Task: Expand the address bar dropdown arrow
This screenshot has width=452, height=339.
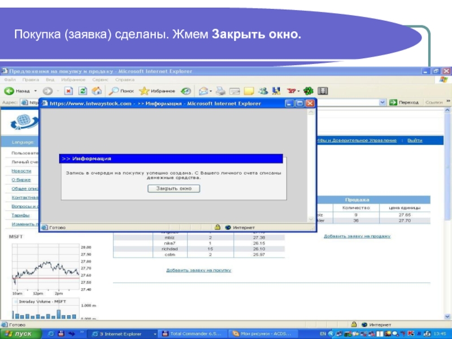Action: coord(383,102)
